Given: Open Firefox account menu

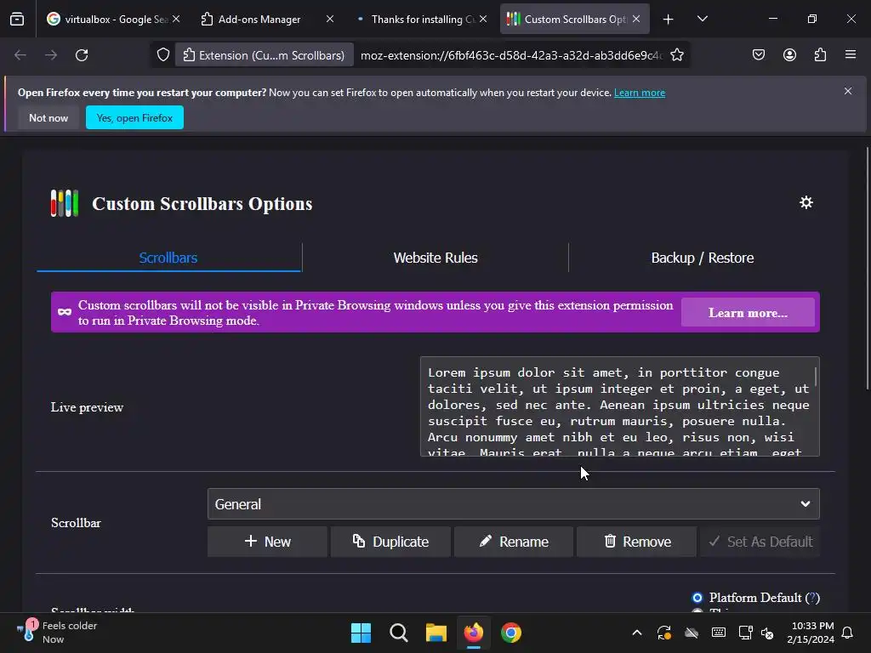Looking at the screenshot, I should tap(789, 55).
